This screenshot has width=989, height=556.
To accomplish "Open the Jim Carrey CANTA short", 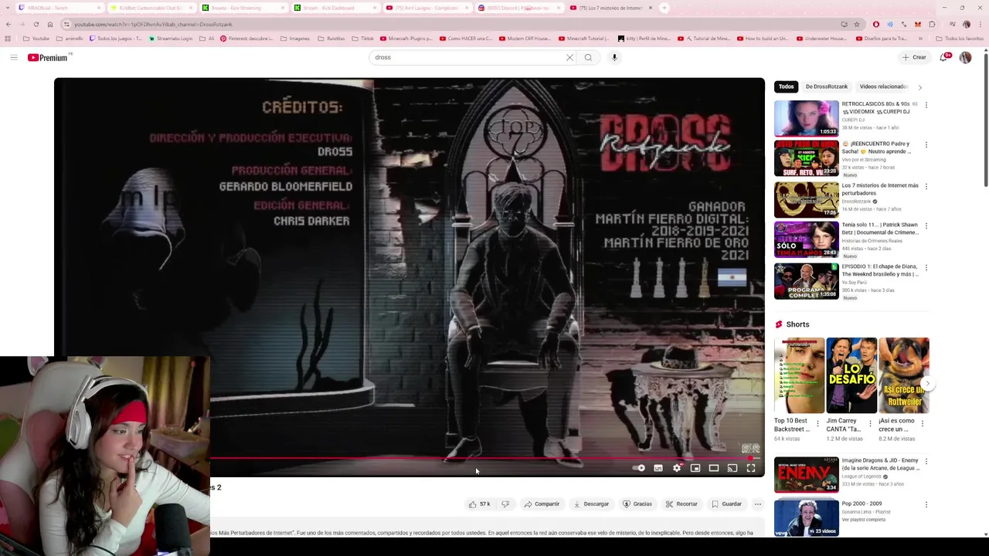I will point(851,375).
